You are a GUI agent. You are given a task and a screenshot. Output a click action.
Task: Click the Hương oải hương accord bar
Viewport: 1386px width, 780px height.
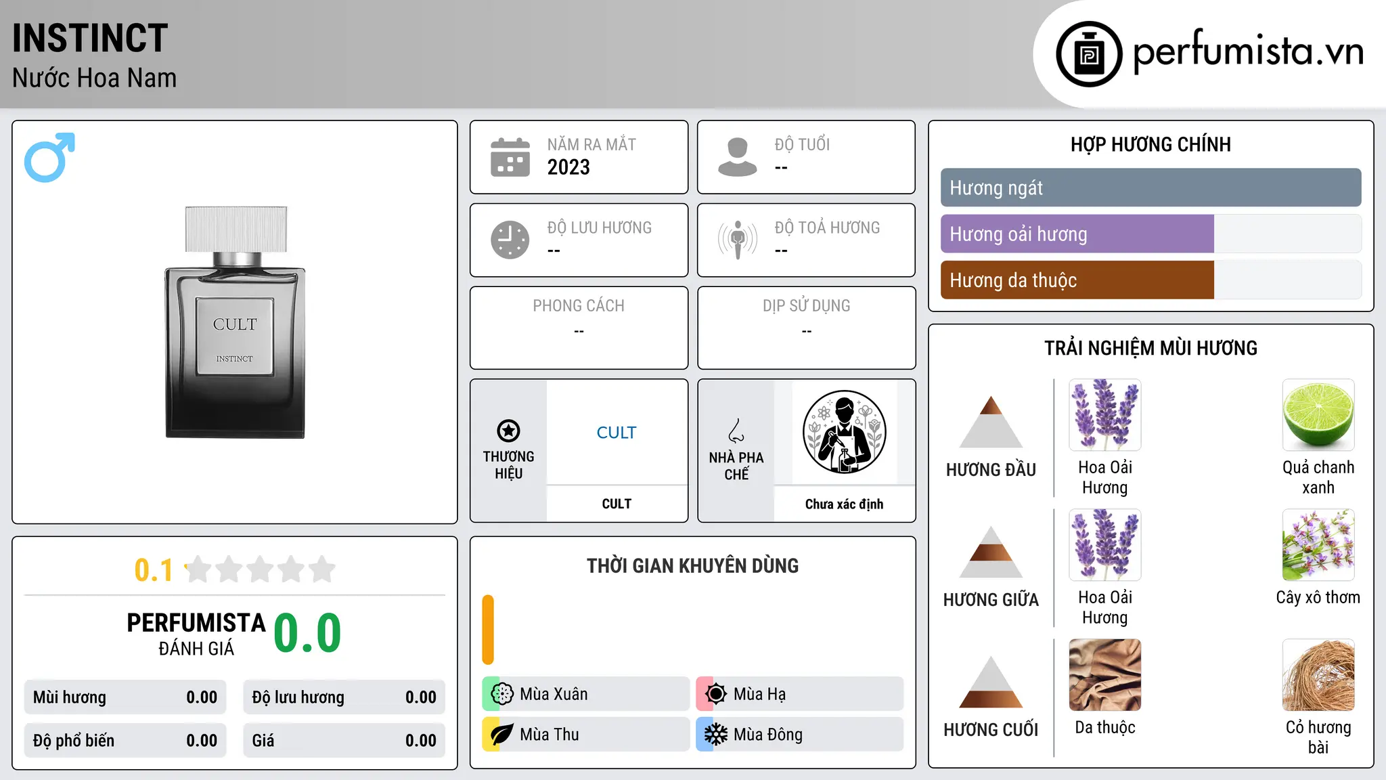point(1150,234)
